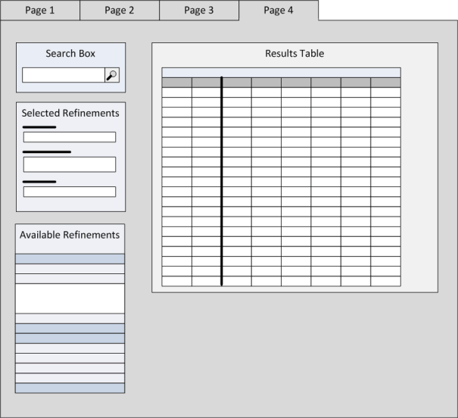Open the Page 2 tab
458x418 pixels.
click(120, 11)
